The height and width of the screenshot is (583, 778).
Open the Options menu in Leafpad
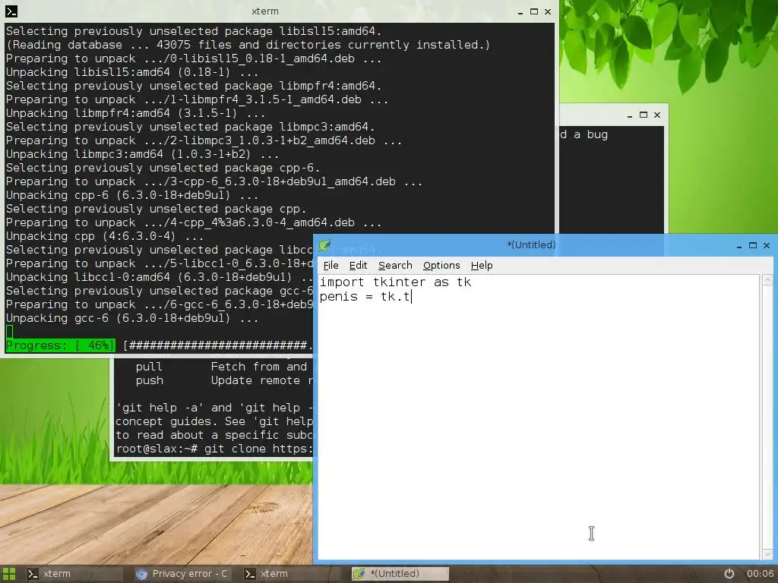pos(441,266)
